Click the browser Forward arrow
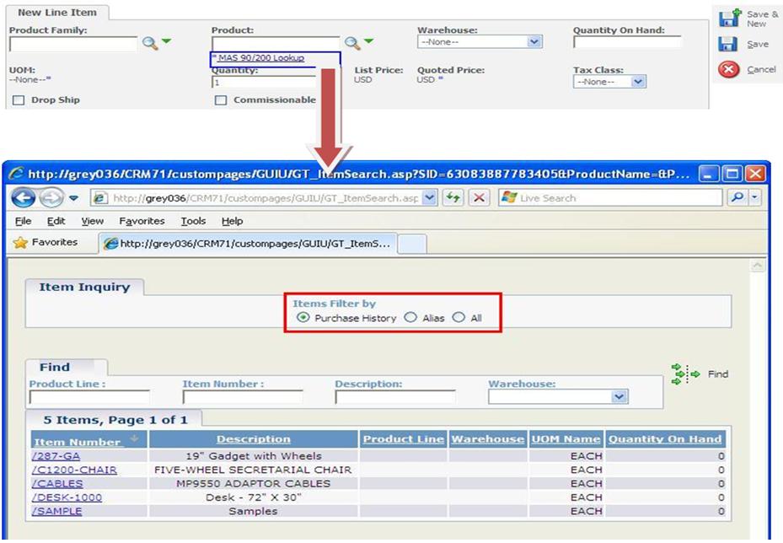The width and height of the screenshot is (783, 543). click(x=51, y=198)
